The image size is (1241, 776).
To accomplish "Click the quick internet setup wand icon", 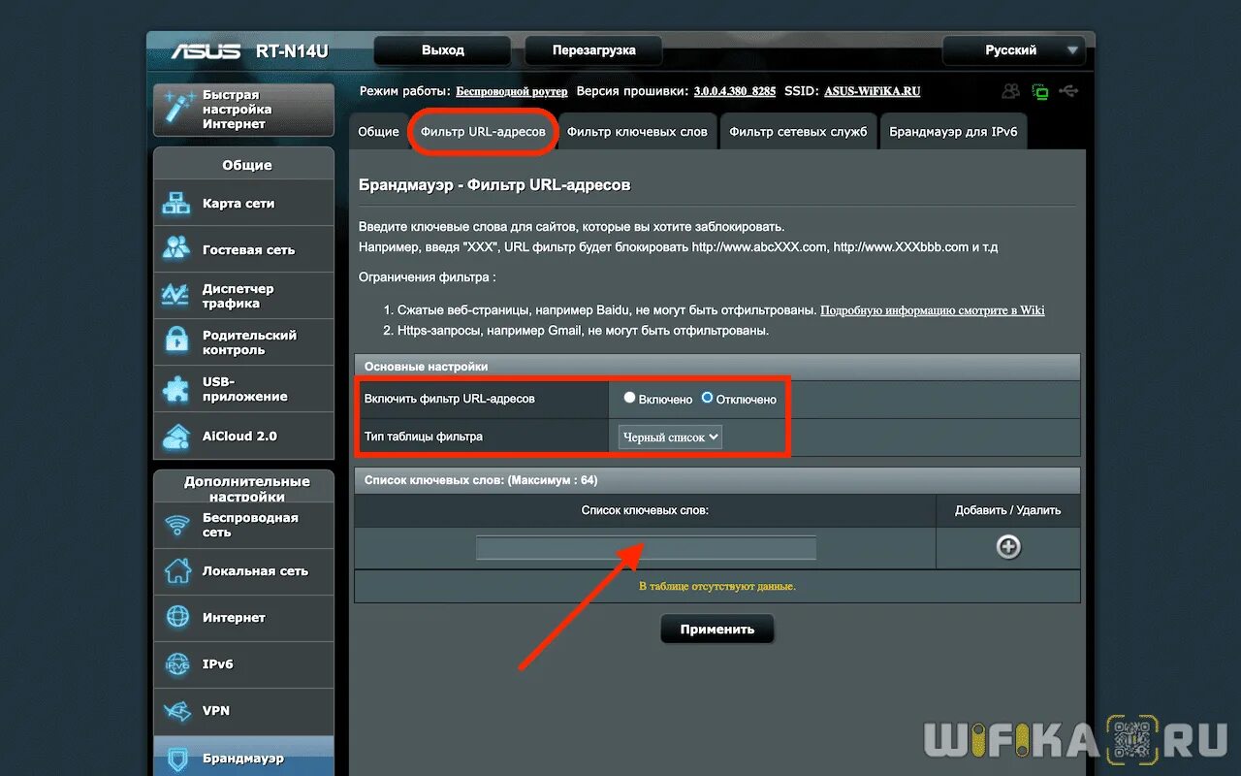I will click(179, 109).
